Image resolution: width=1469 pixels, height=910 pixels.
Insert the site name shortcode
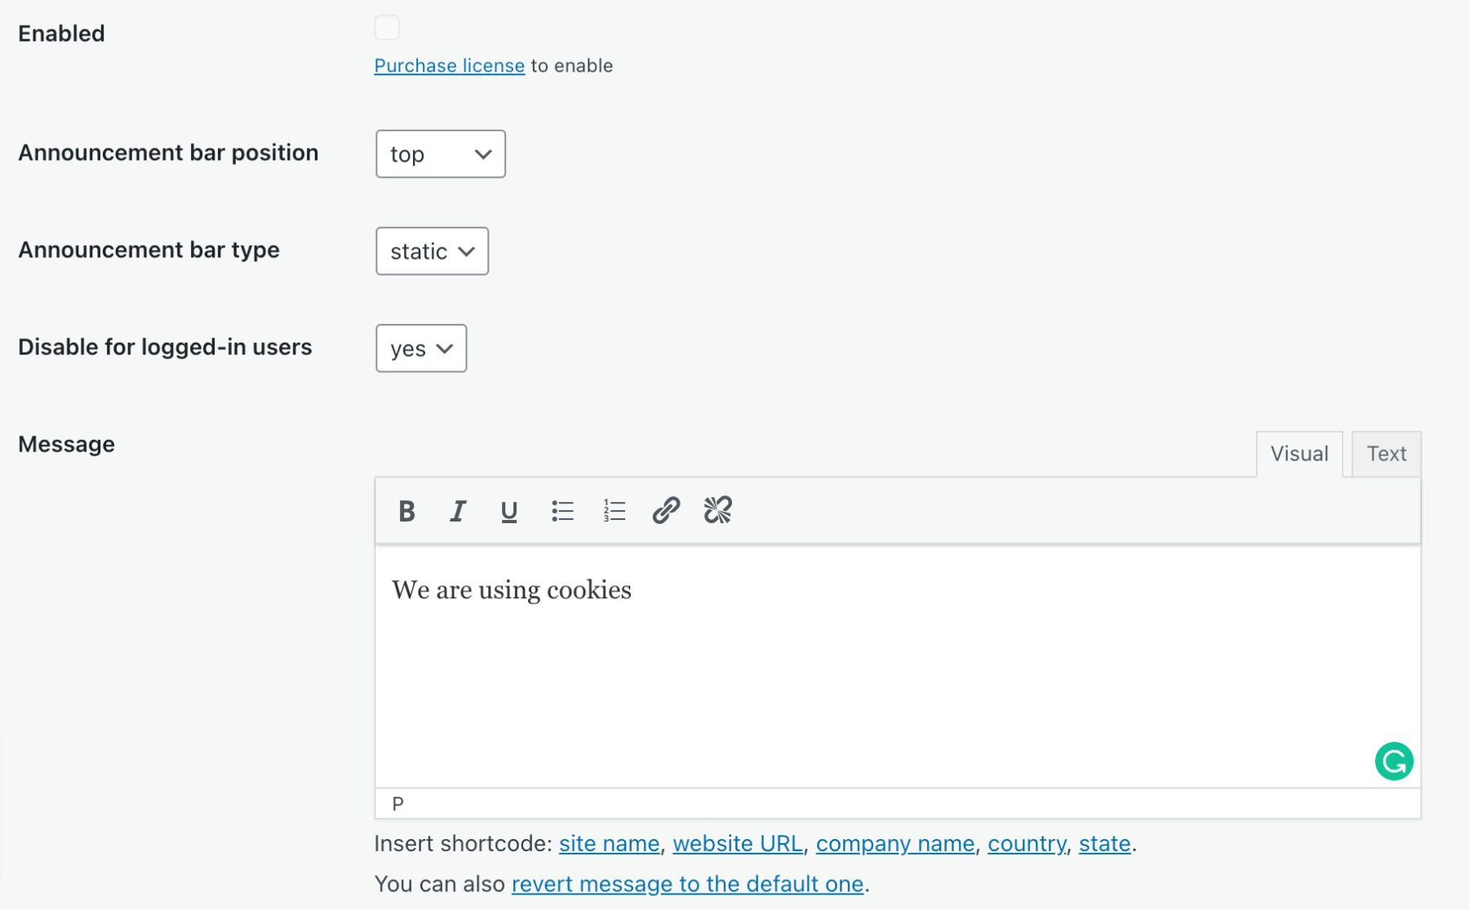point(608,844)
